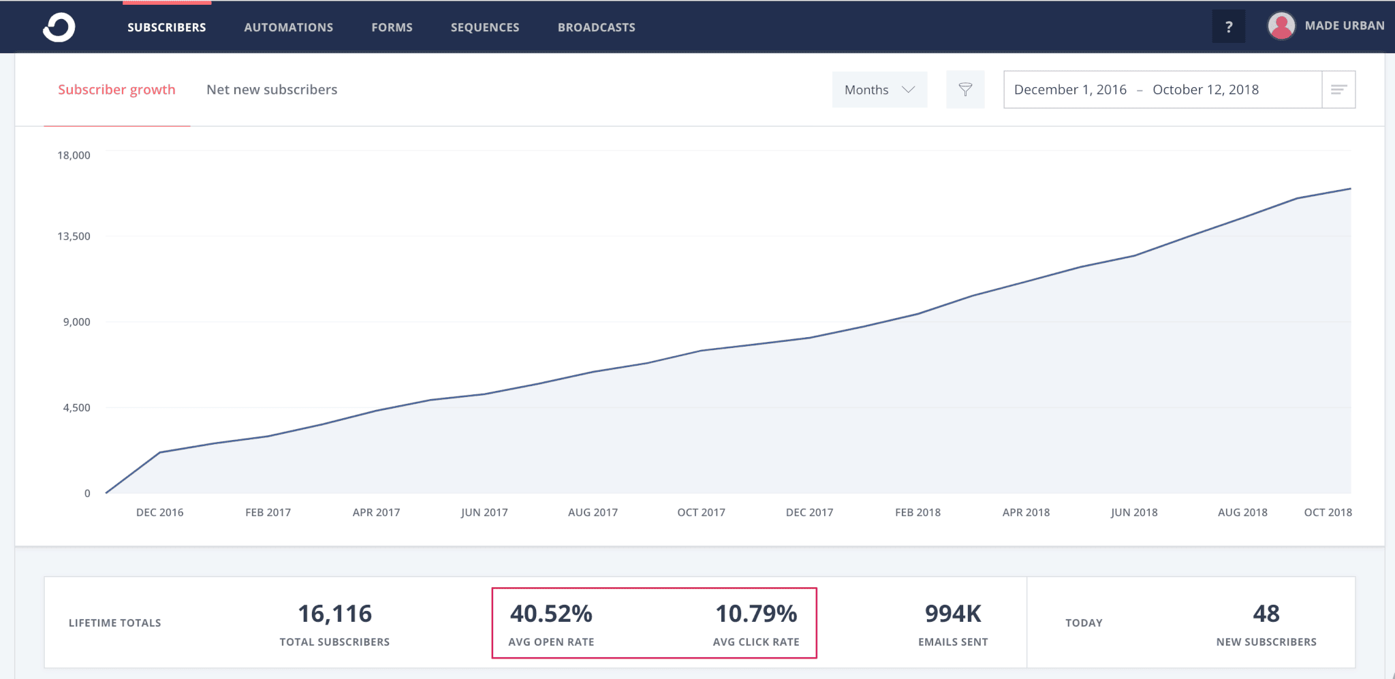Click the Made Urban profile avatar
1395x679 pixels.
(x=1281, y=27)
